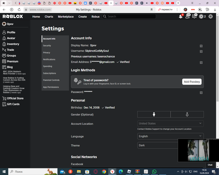Open the Language dropdown showing English
Viewport: 219px width, 175px height.
tap(170, 136)
